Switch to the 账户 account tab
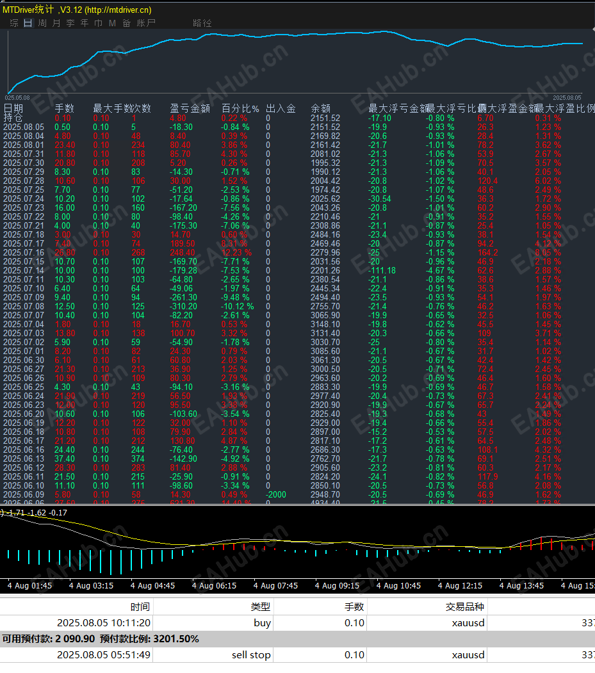The height and width of the screenshot is (673, 595). click(146, 23)
